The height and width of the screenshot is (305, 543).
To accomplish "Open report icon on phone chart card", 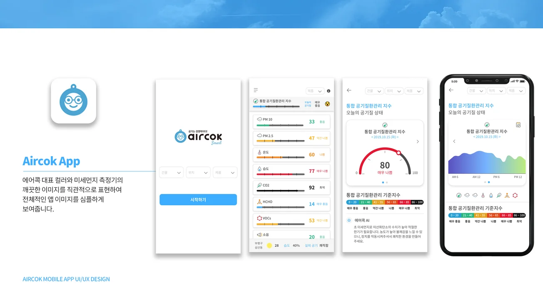I will point(518,125).
